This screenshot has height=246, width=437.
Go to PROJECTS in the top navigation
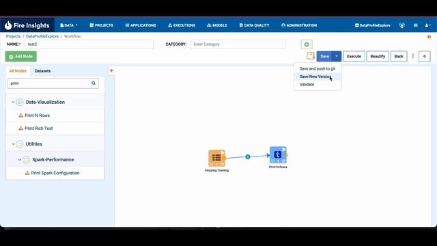(x=102, y=25)
